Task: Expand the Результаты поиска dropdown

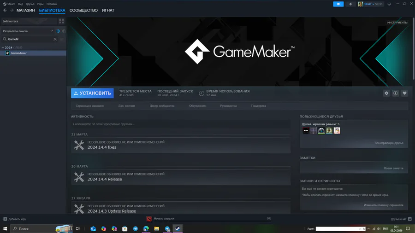Action: [x=28, y=31]
